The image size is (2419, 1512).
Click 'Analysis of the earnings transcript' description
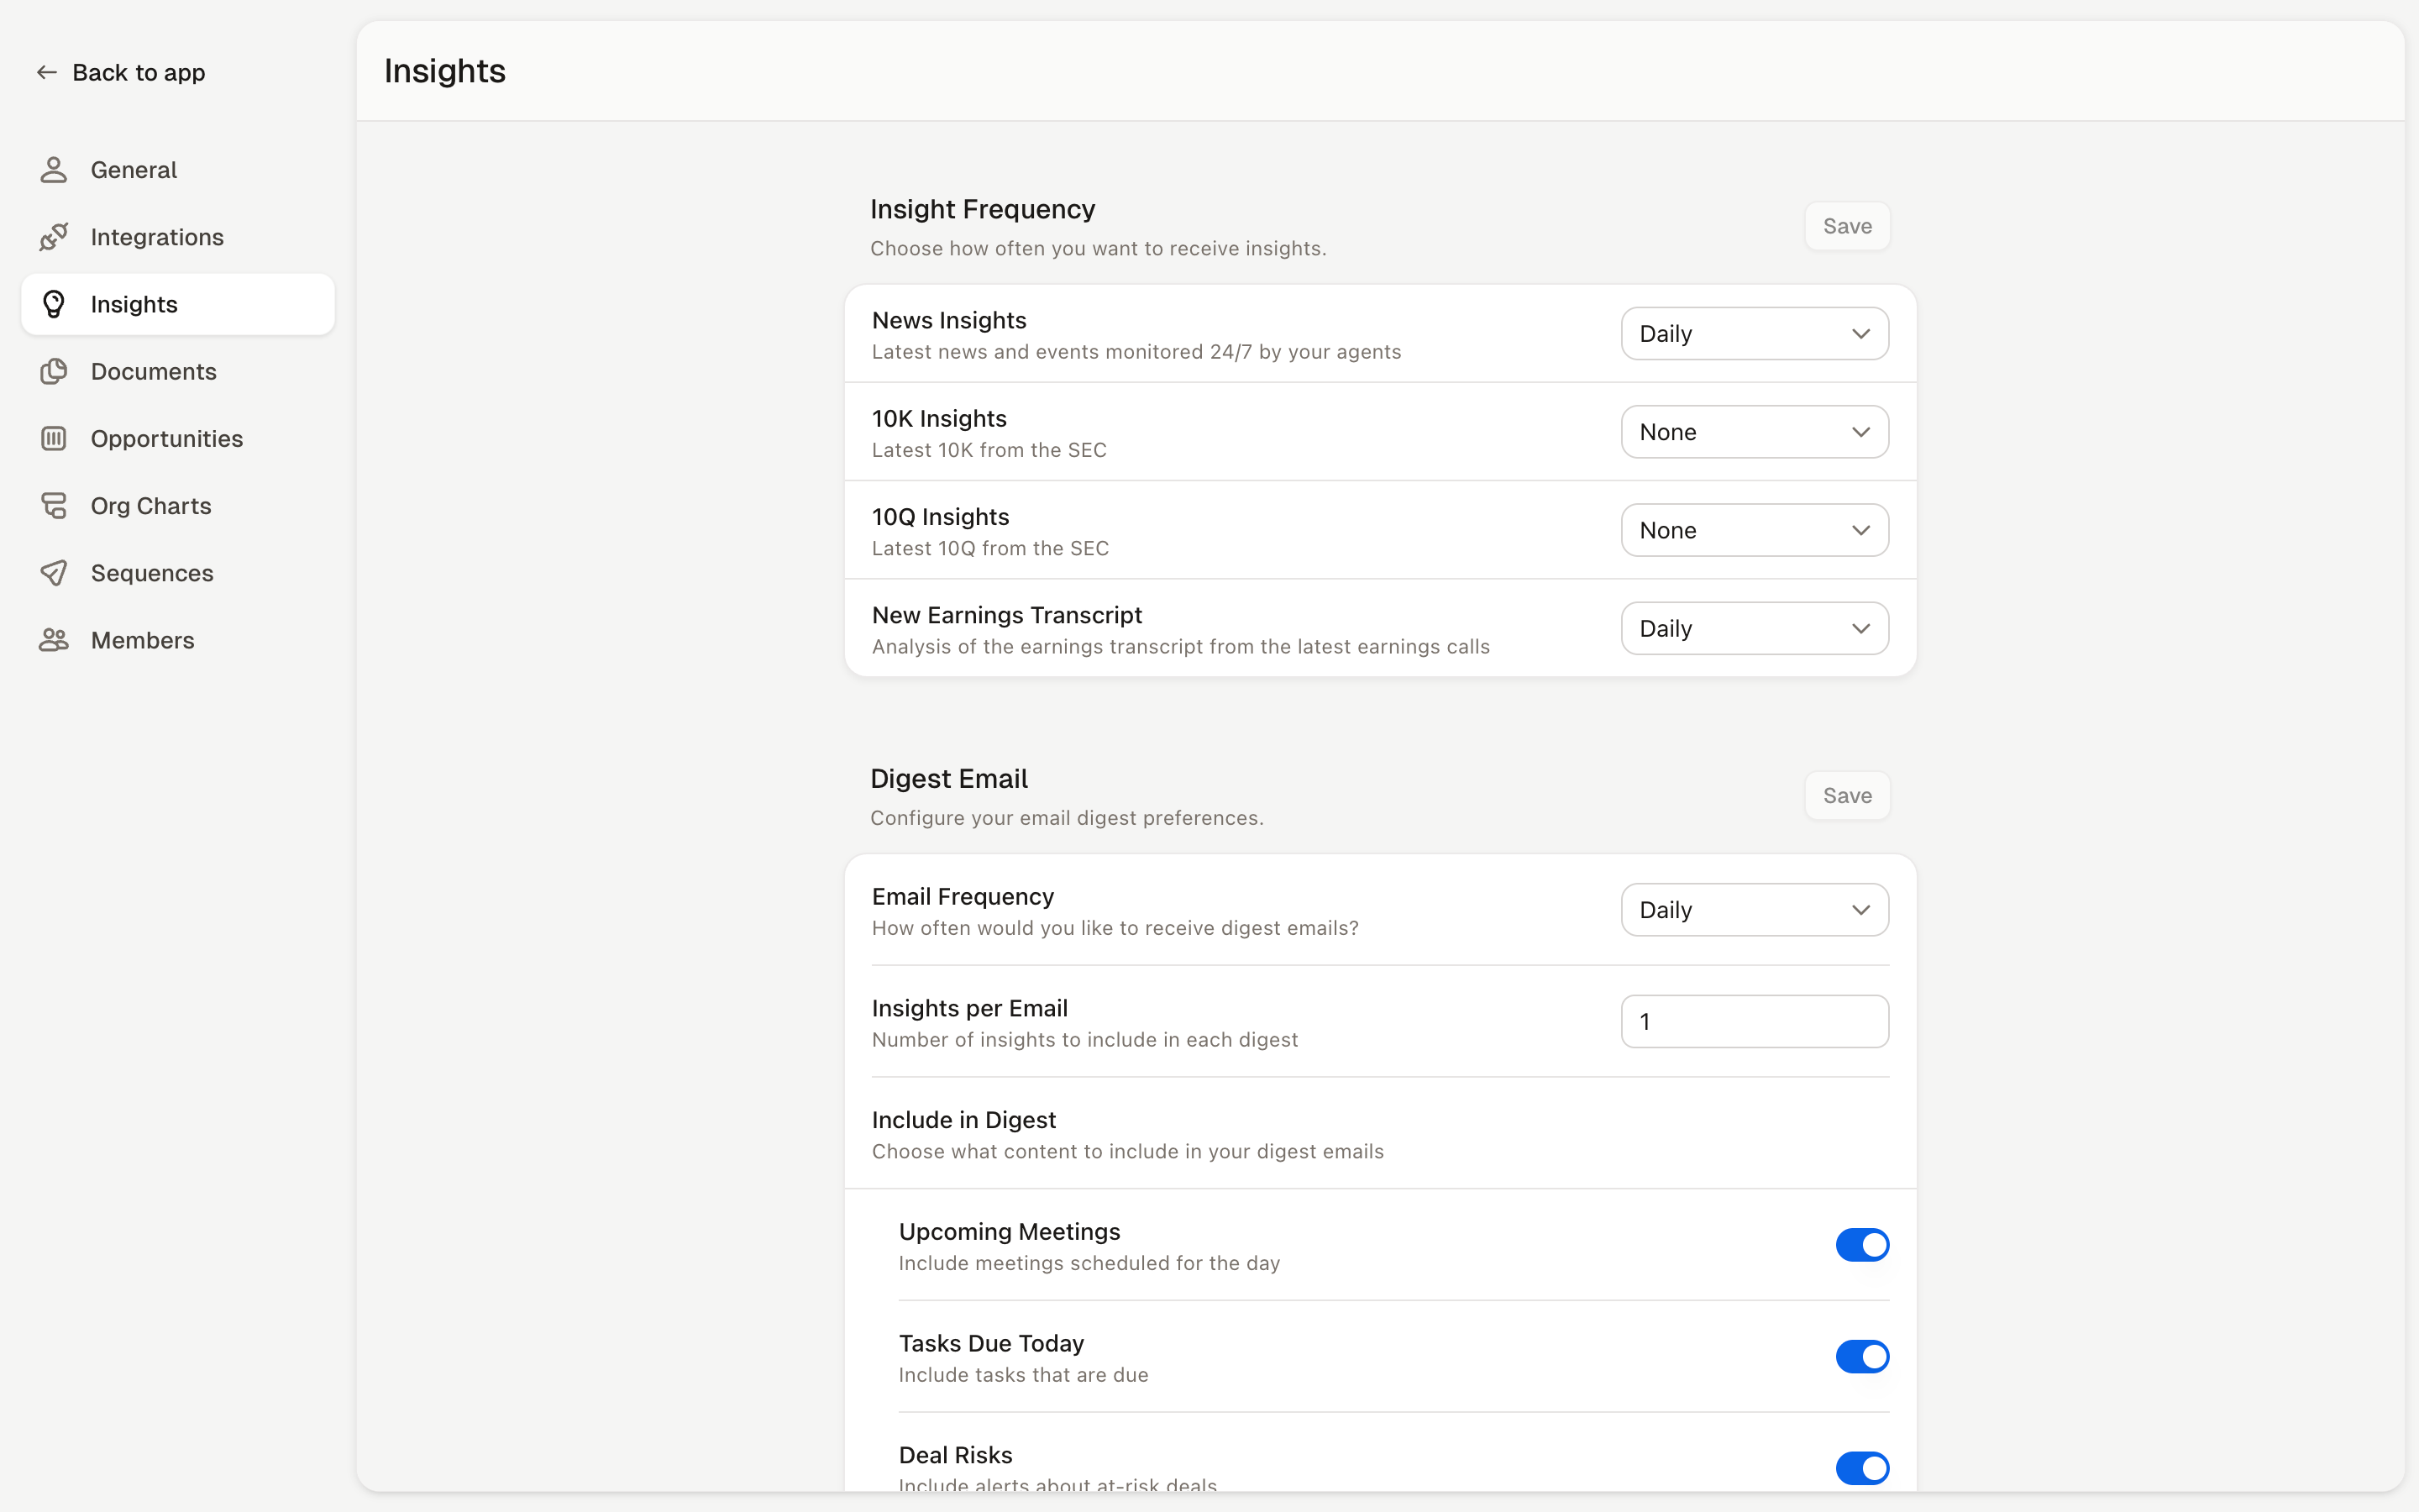[x=1180, y=647]
